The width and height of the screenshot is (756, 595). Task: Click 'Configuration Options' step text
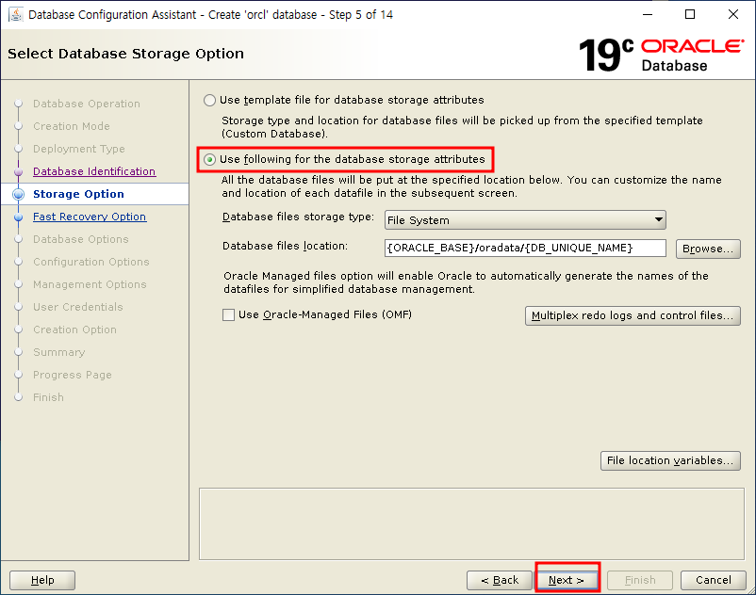[x=91, y=262]
